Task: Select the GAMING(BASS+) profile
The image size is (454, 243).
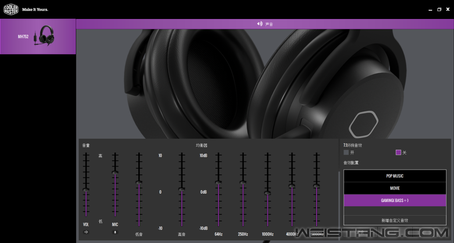Action: coord(395,200)
